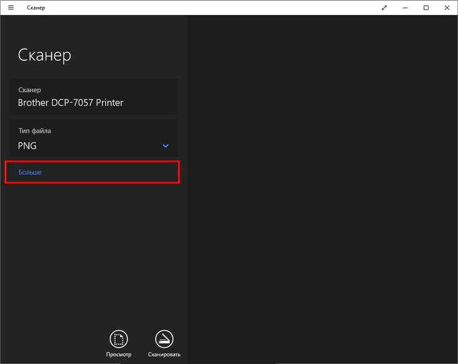
Task: Show more settings via the Больше link
Action: pos(30,172)
